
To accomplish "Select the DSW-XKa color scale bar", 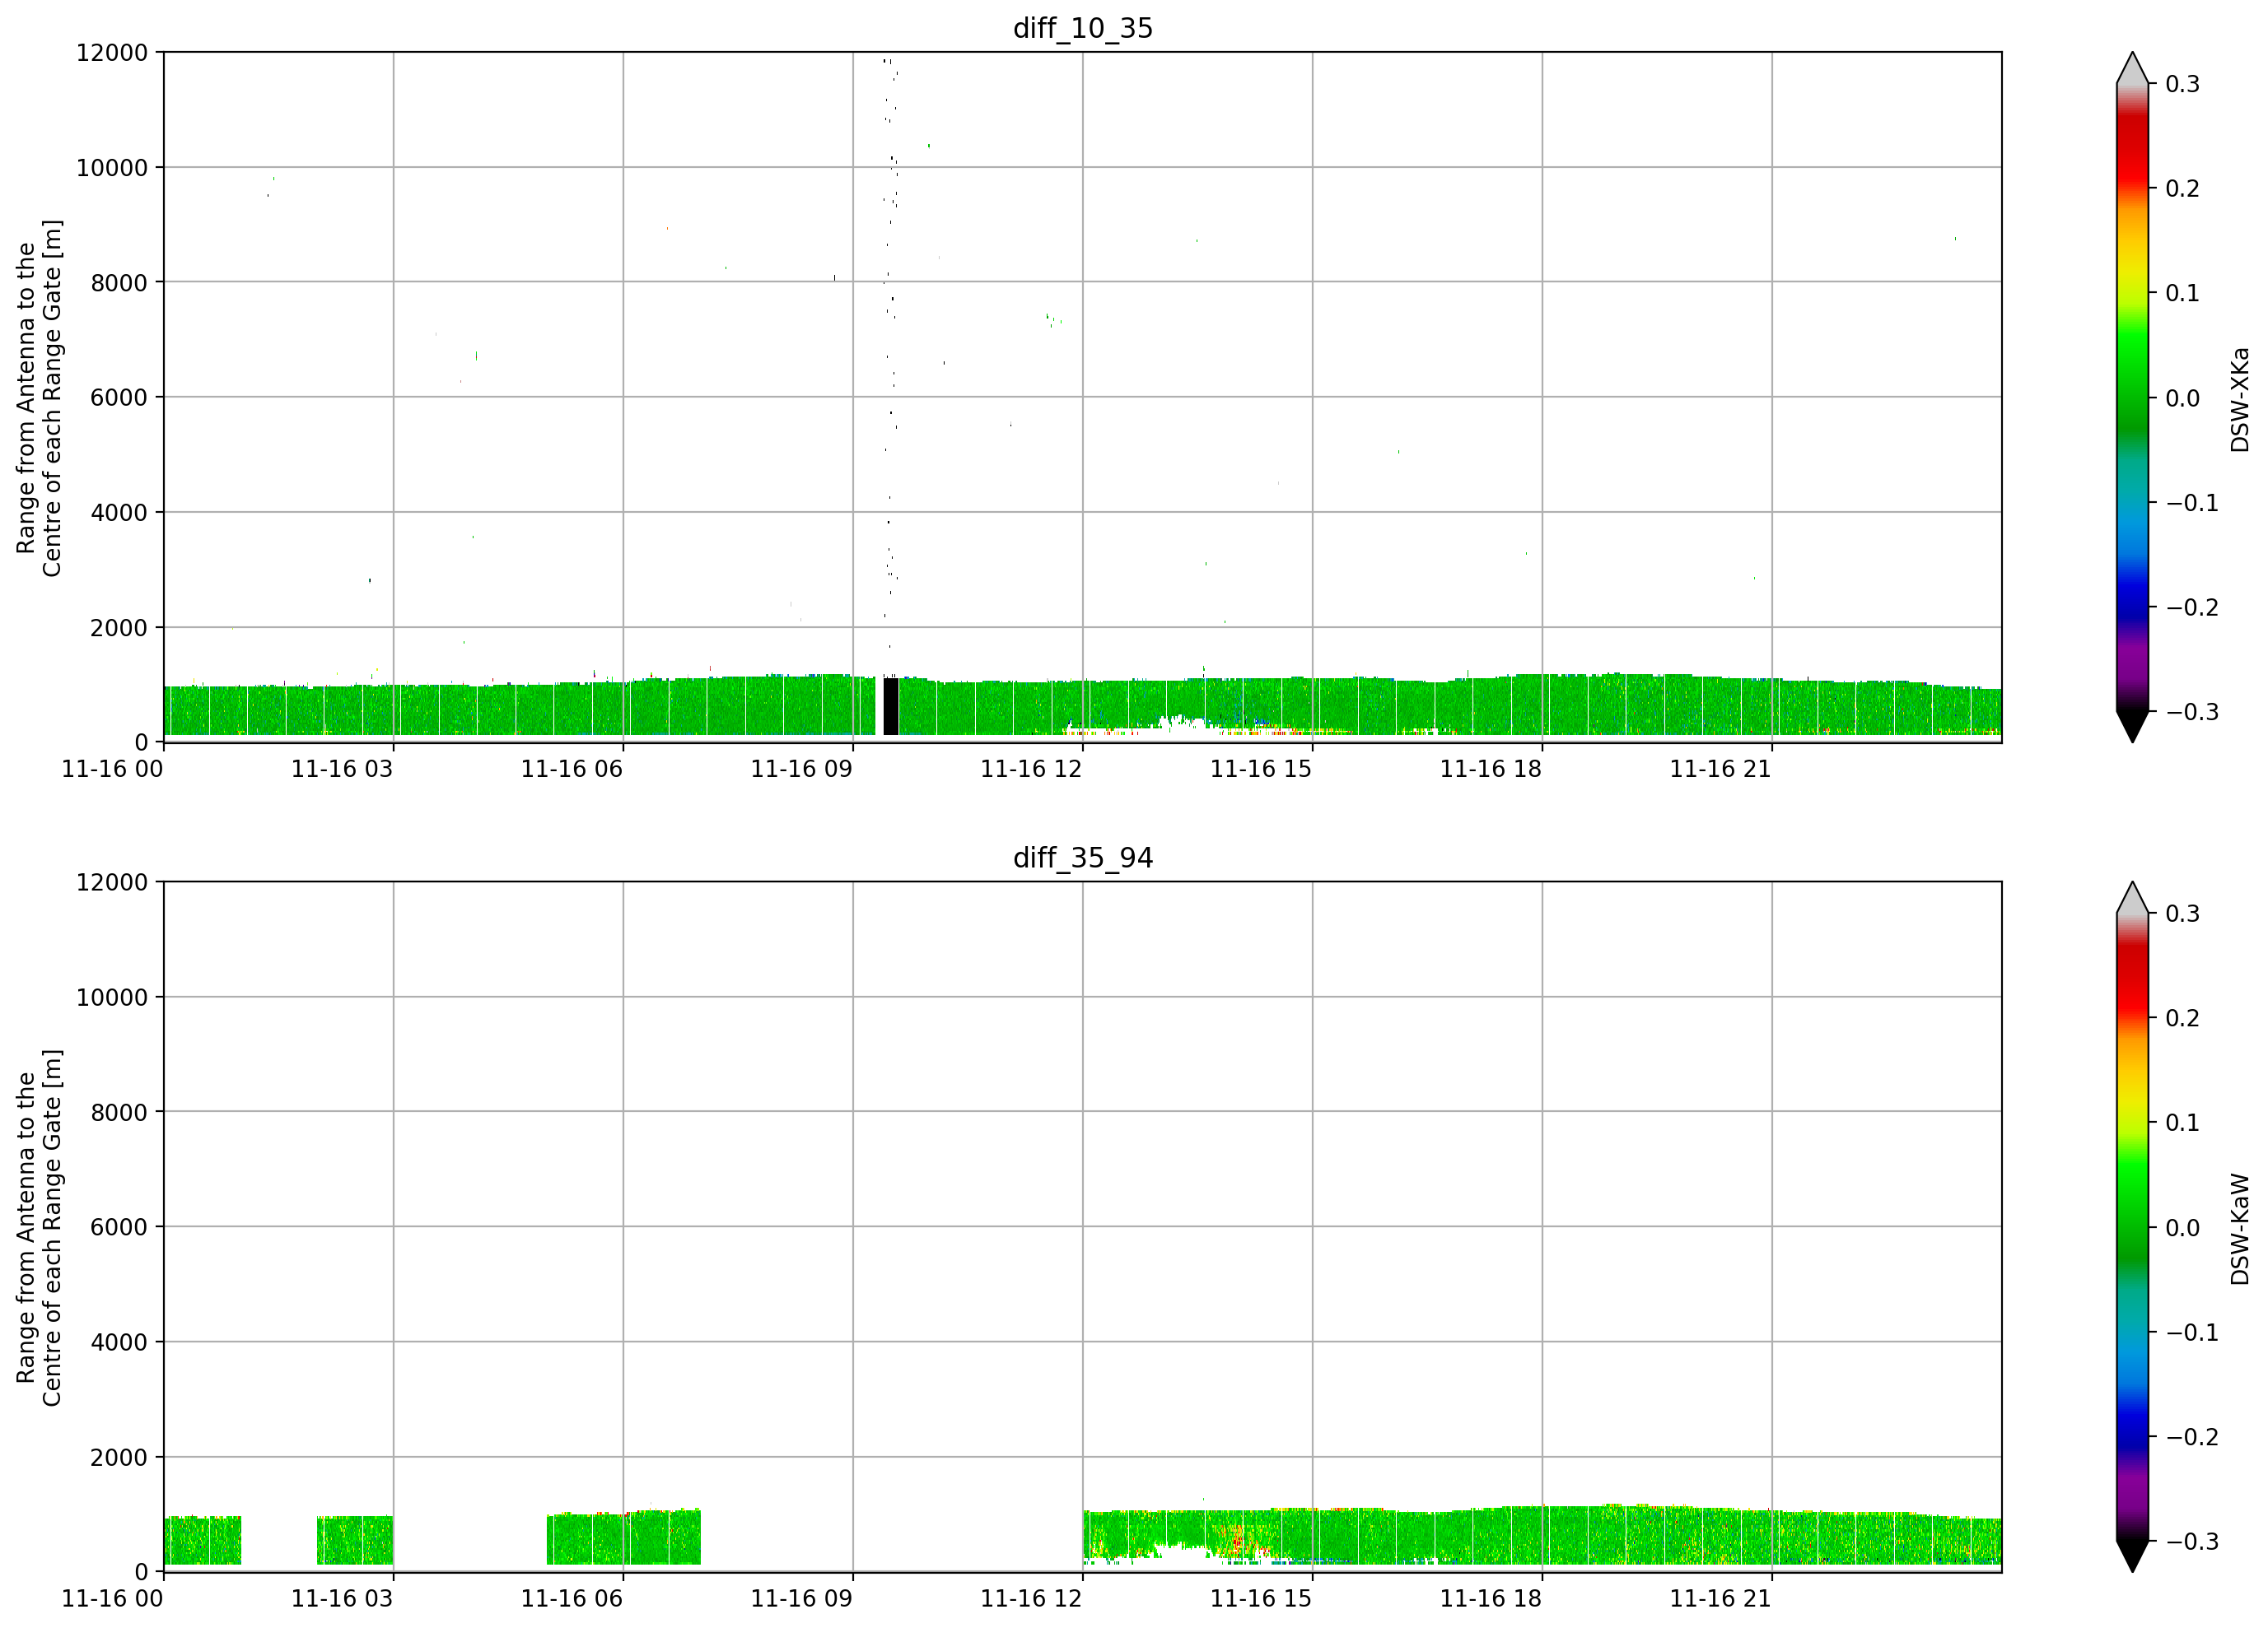I will coord(2133,398).
